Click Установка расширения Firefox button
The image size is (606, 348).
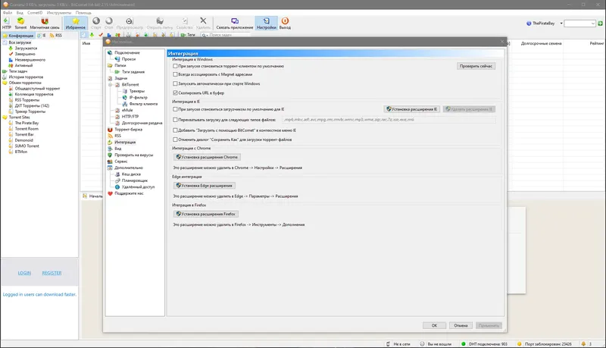coord(205,214)
